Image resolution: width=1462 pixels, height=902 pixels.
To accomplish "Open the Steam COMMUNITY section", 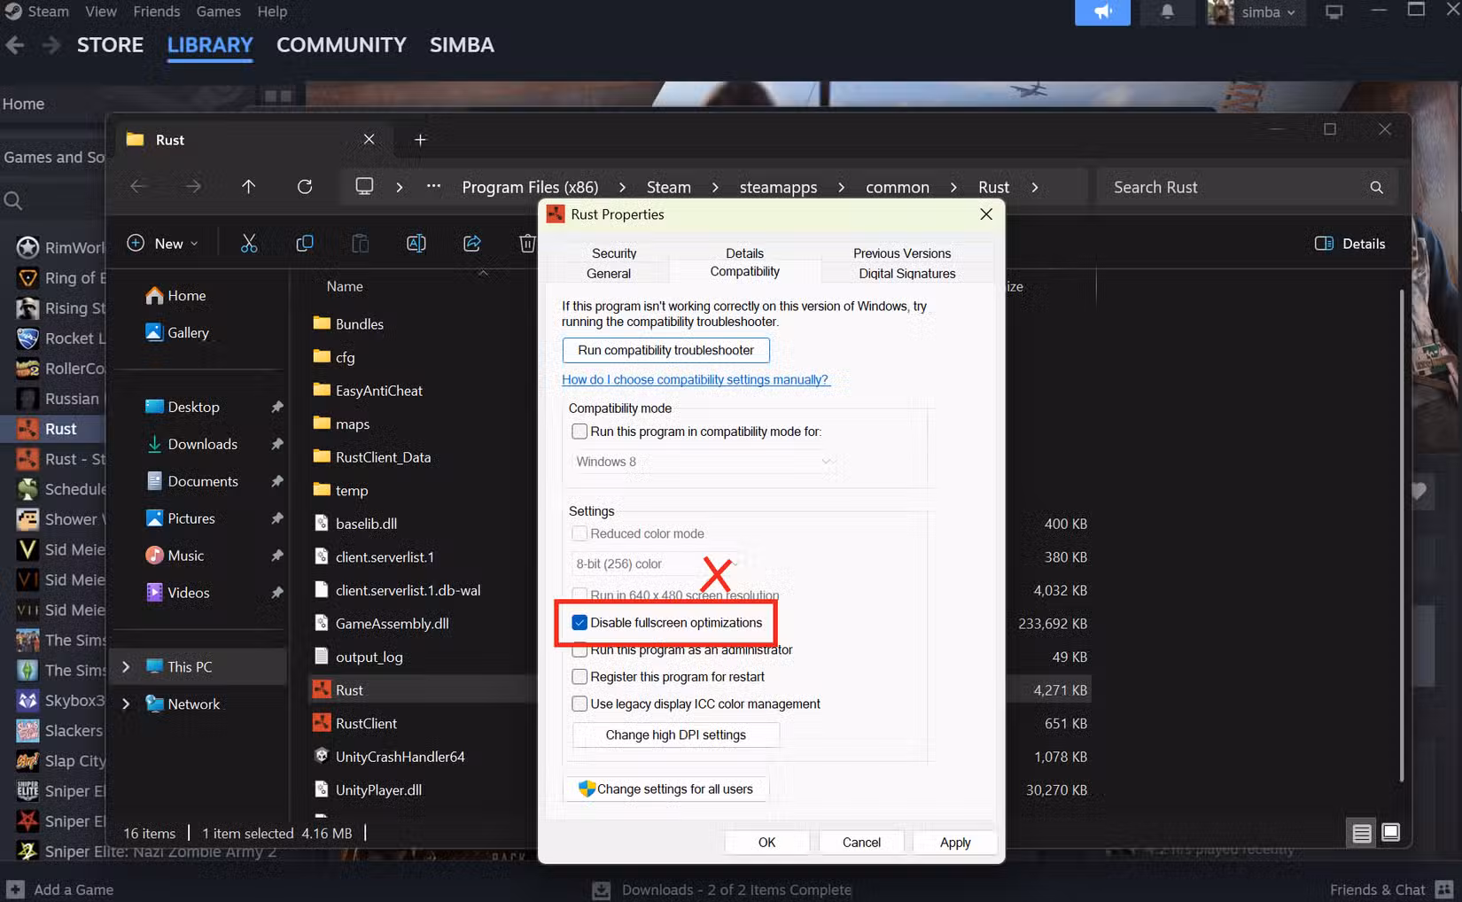I will tap(341, 44).
